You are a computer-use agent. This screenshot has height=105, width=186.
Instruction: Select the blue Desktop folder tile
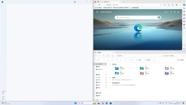click(x=119, y=68)
